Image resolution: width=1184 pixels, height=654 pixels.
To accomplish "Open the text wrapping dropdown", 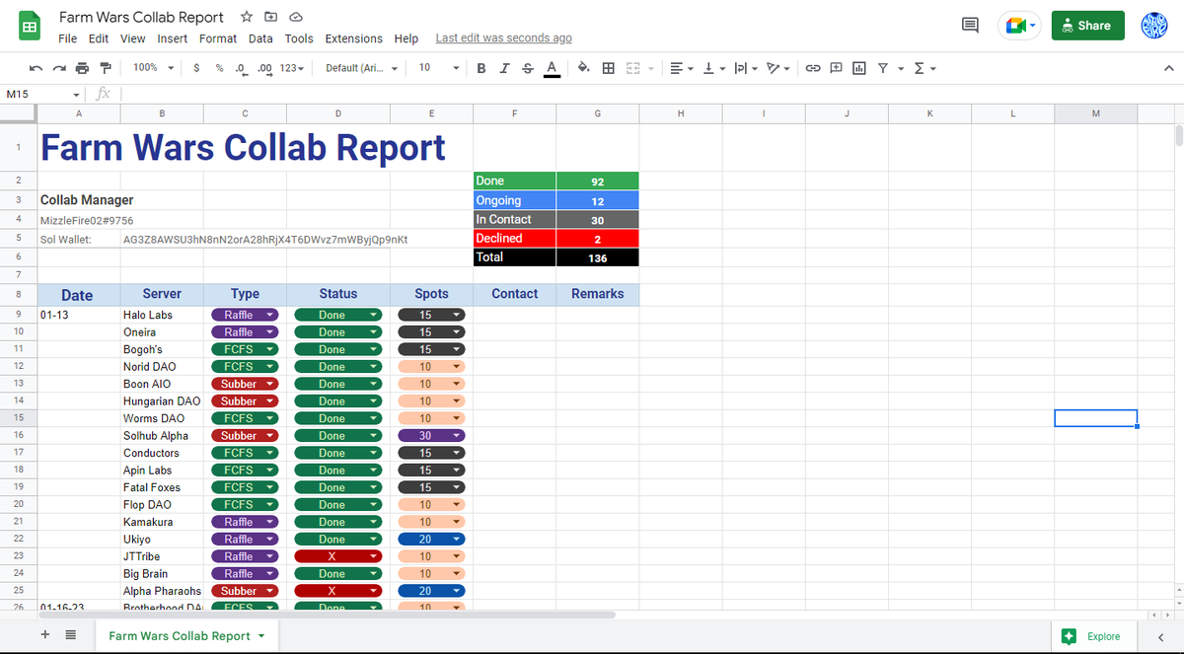I will (x=745, y=68).
